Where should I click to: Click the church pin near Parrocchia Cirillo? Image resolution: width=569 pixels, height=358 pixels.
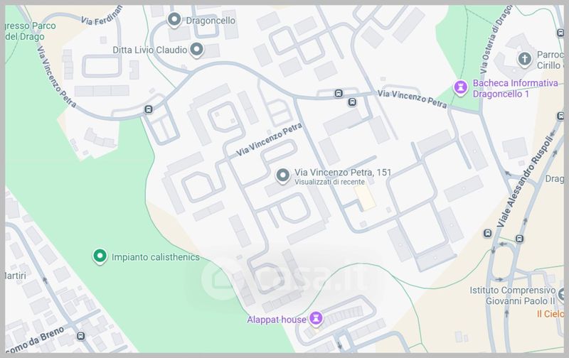524,60
